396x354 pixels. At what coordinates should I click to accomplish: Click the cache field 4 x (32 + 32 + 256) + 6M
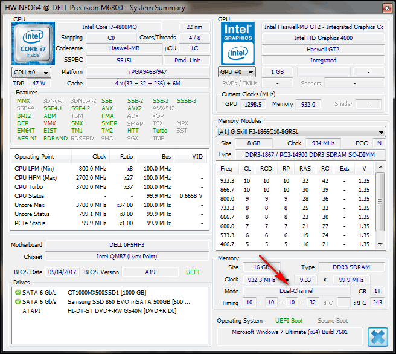coord(148,84)
